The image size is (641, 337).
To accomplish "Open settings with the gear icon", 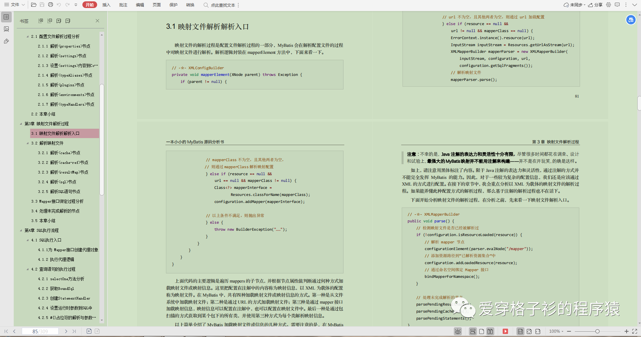I will click(x=609, y=5).
